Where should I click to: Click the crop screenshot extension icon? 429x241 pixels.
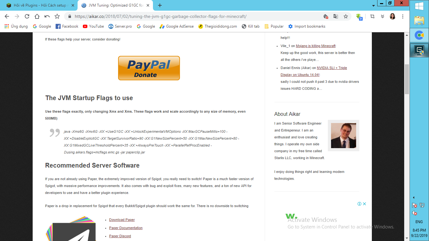pyautogui.click(x=372, y=16)
